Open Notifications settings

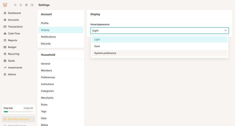[x=61, y=37]
